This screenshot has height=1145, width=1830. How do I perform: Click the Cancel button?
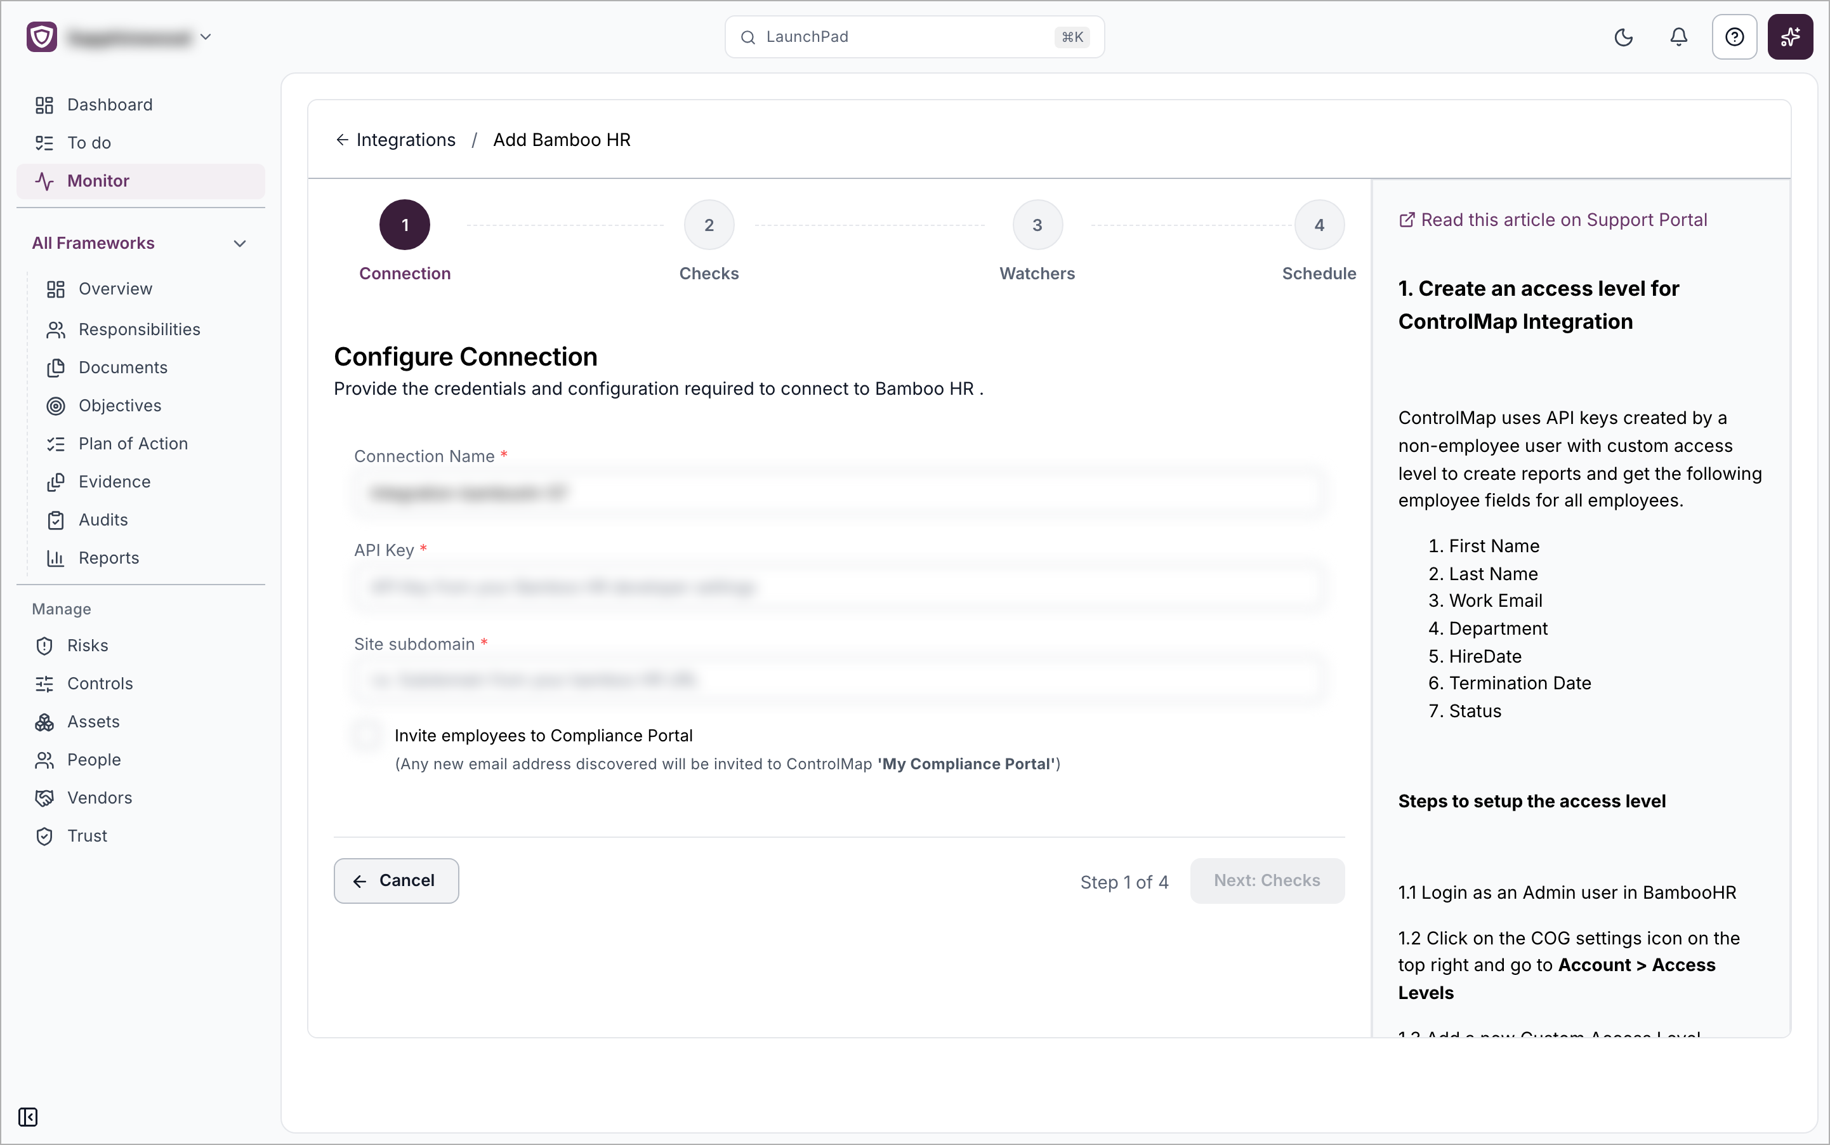click(x=396, y=880)
